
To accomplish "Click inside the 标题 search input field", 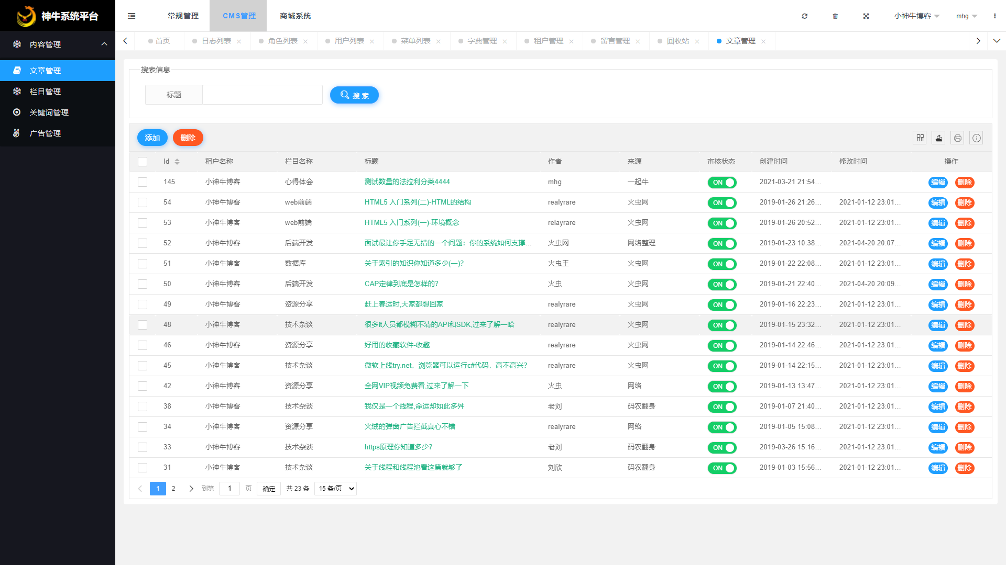I will (262, 95).
